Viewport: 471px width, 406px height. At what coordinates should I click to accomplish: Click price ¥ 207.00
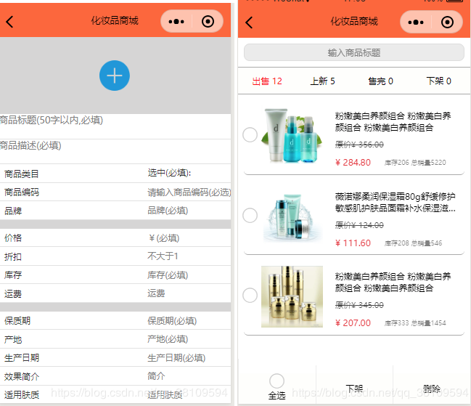(353, 323)
